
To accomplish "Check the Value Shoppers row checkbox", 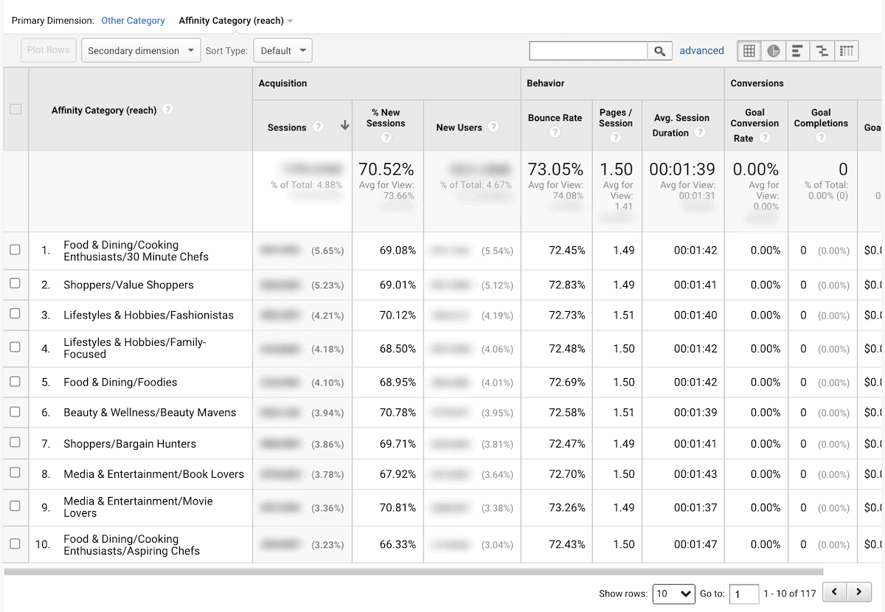I will pyautogui.click(x=15, y=284).
